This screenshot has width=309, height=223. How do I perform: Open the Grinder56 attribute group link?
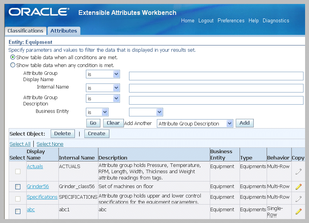point(38,187)
